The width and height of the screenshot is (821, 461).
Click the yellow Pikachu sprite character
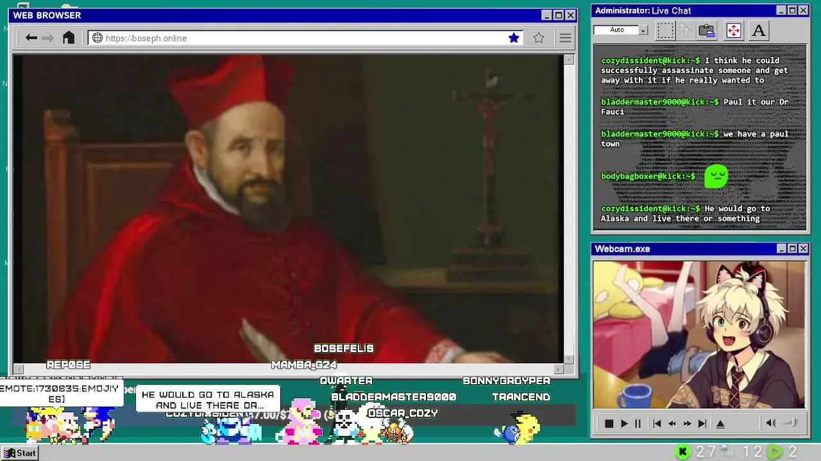click(529, 428)
